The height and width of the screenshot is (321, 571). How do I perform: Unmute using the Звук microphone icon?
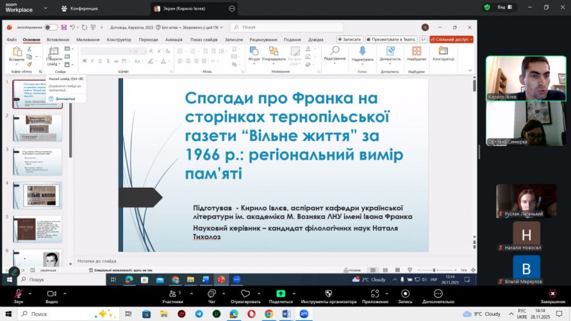(x=18, y=294)
